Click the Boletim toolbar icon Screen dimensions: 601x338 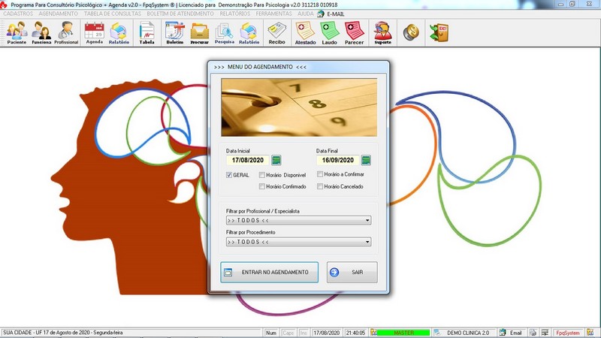[174, 32]
